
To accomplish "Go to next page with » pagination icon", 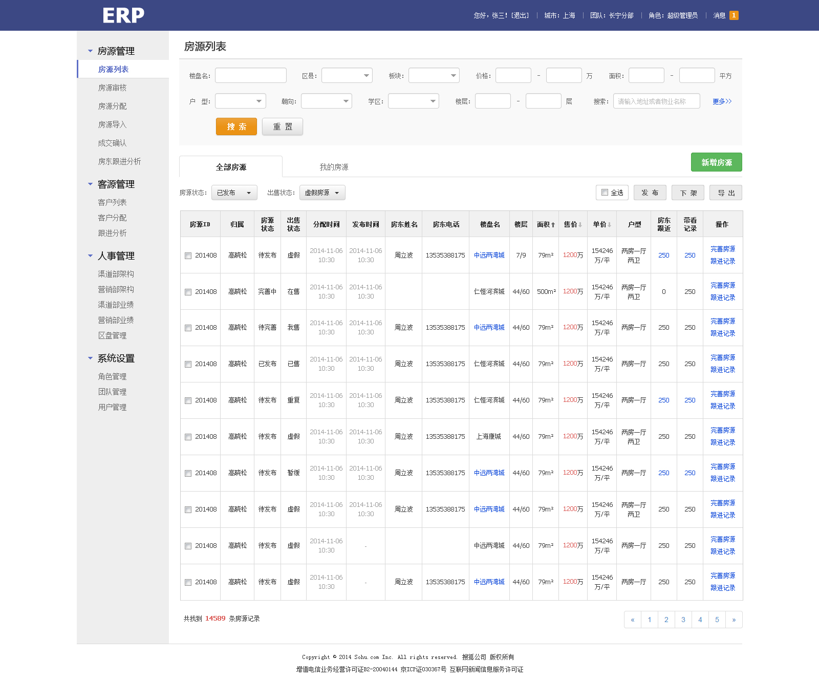I will pyautogui.click(x=734, y=620).
